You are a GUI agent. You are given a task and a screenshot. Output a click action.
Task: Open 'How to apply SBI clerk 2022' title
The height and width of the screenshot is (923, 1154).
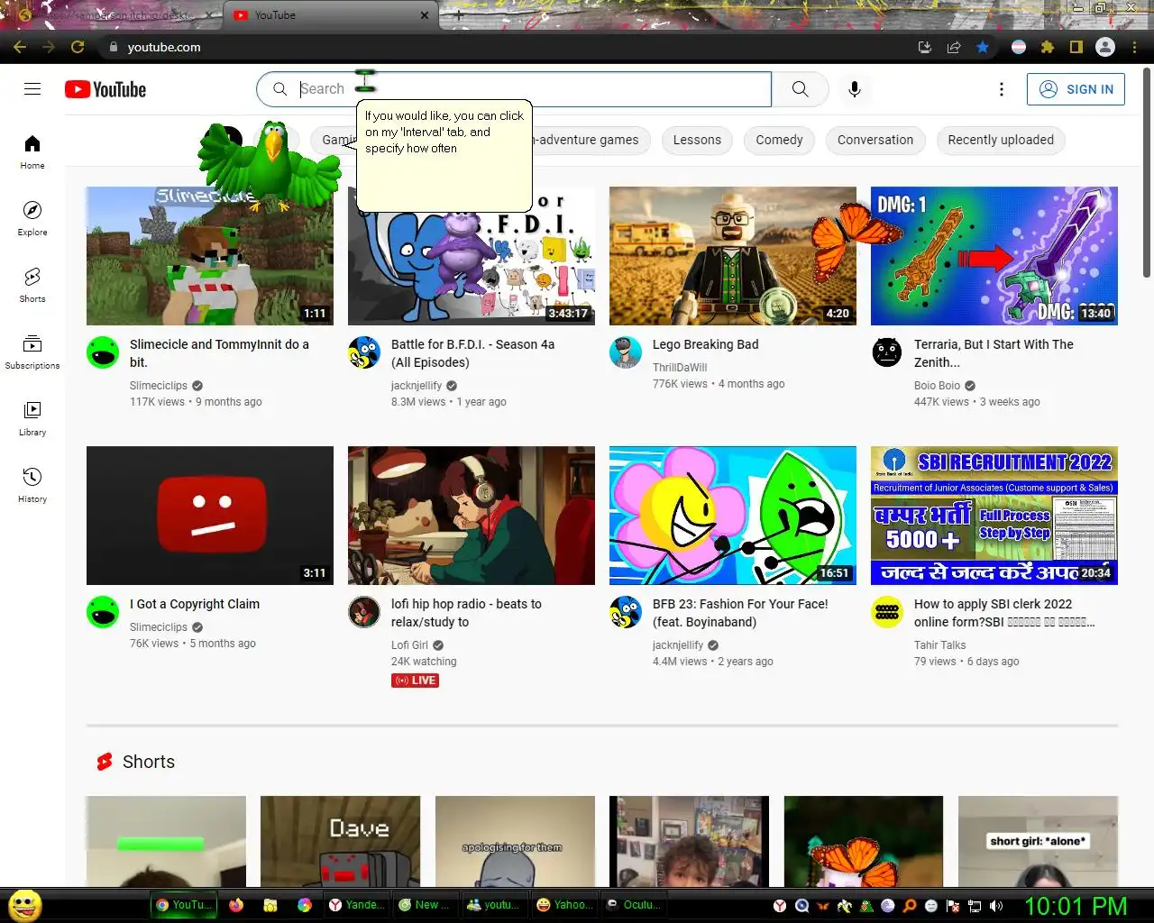tap(1003, 613)
